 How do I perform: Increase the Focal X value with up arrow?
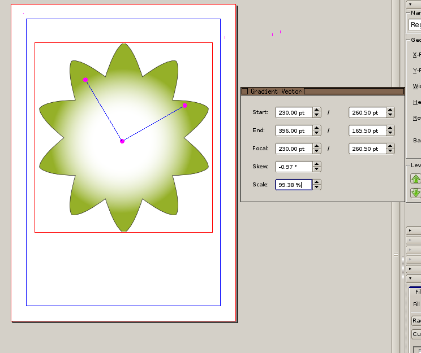(x=317, y=146)
